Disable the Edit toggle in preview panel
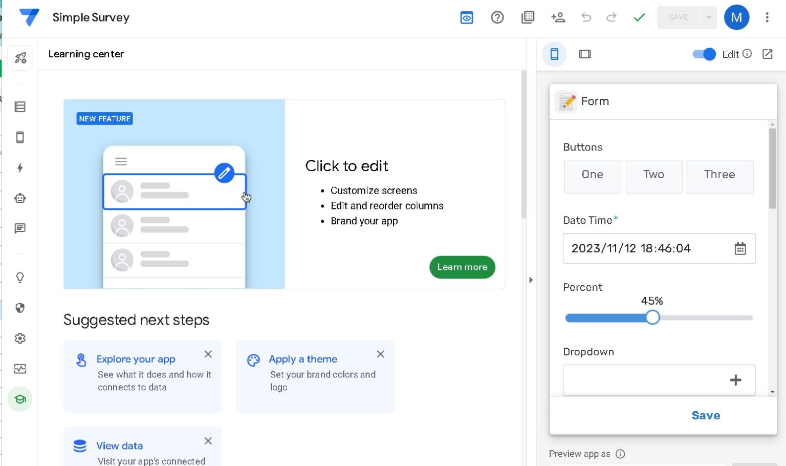Image resolution: width=786 pixels, height=466 pixels. coord(704,54)
